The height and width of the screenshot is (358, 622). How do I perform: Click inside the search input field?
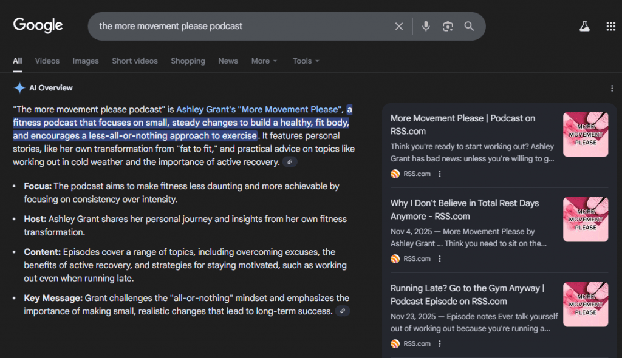click(243, 26)
